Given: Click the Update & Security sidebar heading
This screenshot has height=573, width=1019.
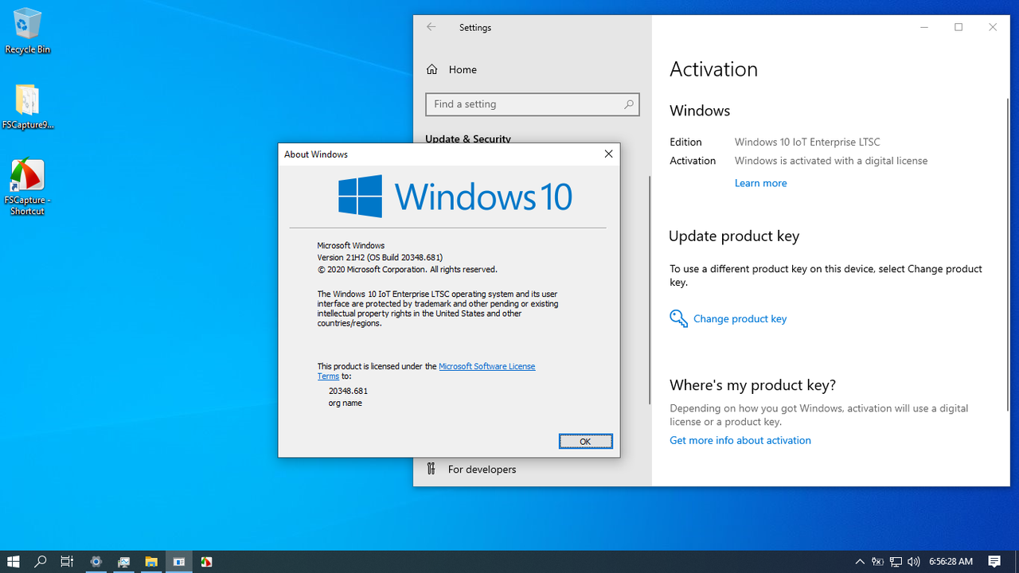Looking at the screenshot, I should pos(468,138).
